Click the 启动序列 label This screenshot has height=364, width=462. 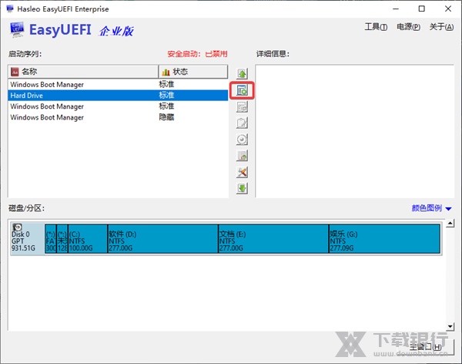point(25,54)
